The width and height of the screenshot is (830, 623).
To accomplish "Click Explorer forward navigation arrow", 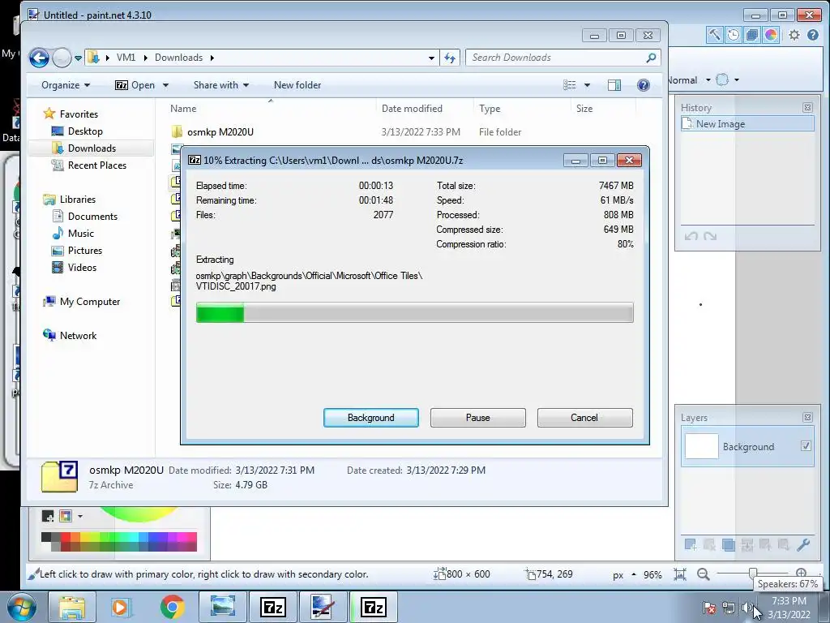I will click(x=62, y=58).
